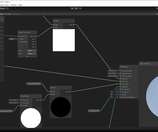This screenshot has width=158, height=132.
Task: Click the B(4) input on black-preview Multiply
Action: 51,94
